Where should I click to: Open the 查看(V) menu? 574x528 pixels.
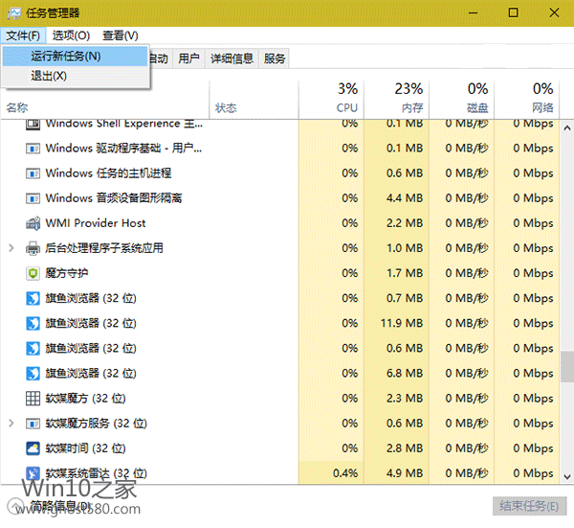click(x=121, y=35)
